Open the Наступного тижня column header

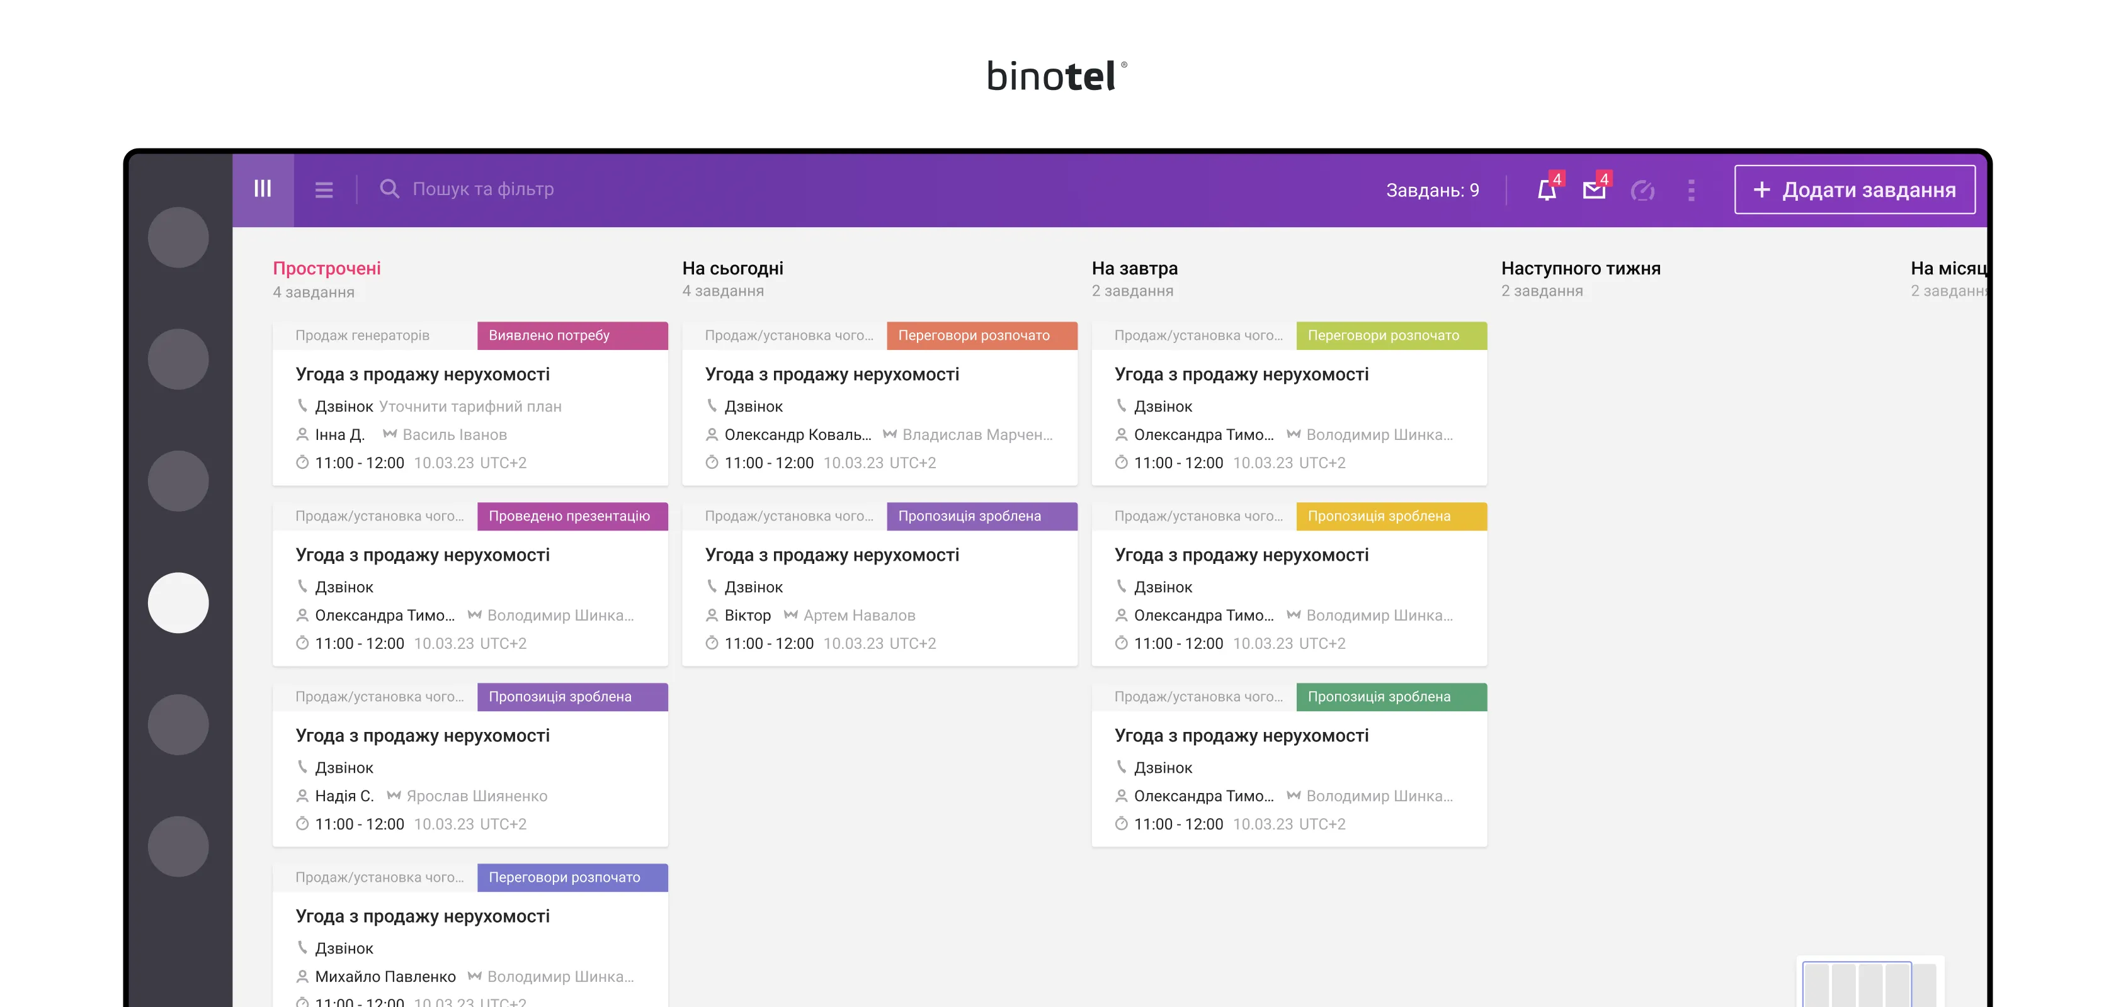tap(1581, 268)
